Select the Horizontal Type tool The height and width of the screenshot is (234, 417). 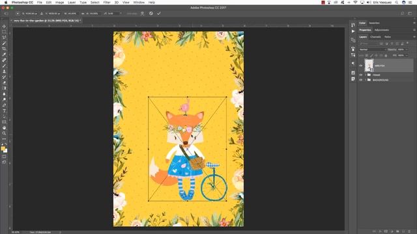(x=4, y=110)
